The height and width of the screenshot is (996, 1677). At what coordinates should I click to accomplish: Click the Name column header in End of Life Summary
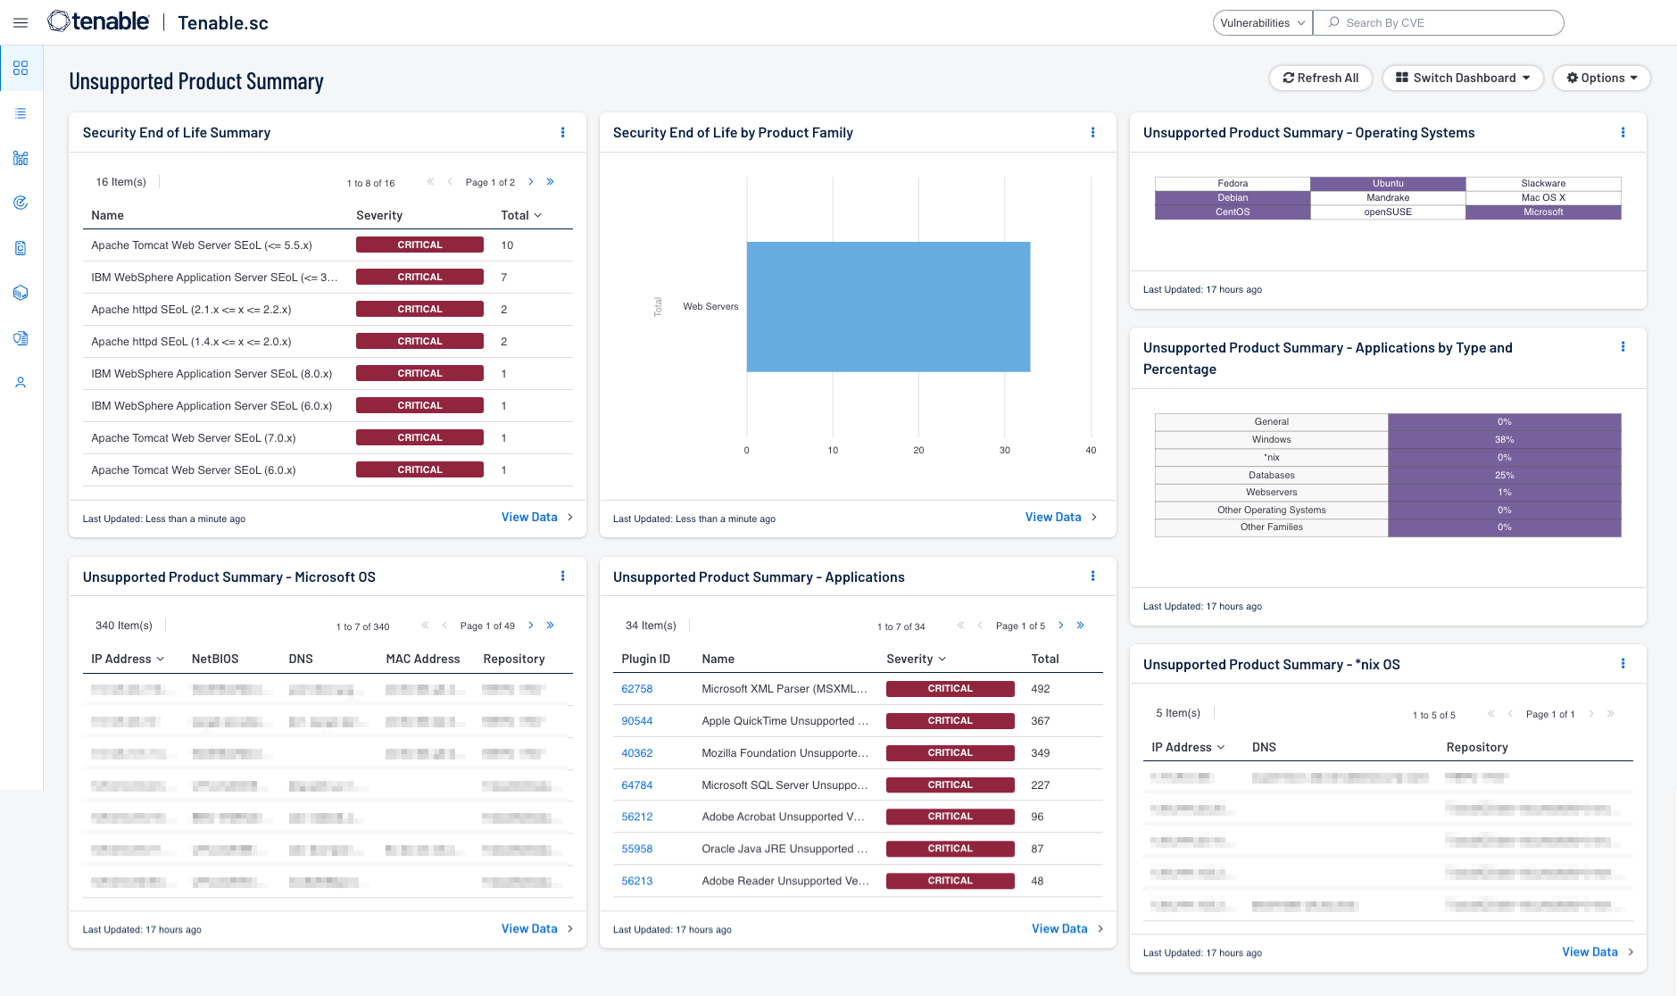(x=107, y=215)
